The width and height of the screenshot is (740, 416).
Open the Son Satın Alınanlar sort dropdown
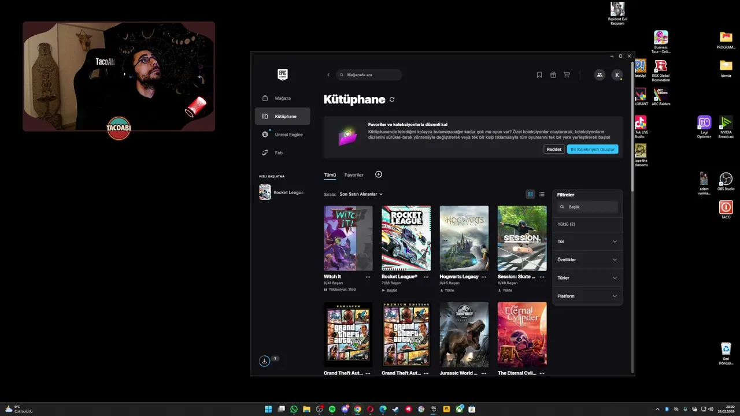[361, 194]
